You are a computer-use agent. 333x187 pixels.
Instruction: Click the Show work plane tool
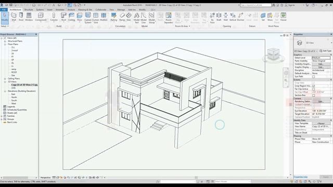pyautogui.click(x=270, y=17)
